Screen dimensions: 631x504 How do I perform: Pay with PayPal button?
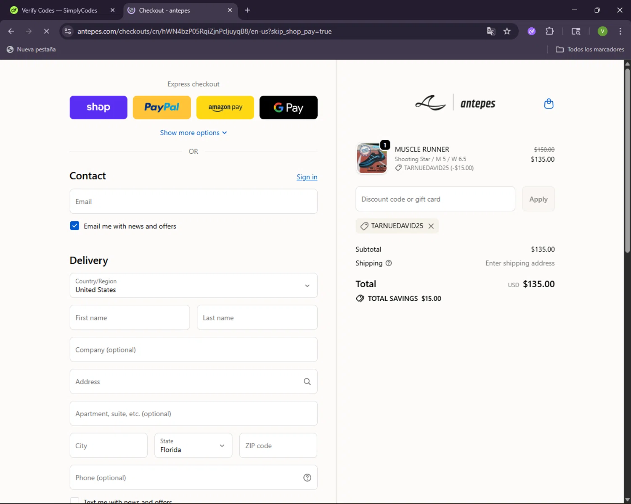click(x=162, y=108)
